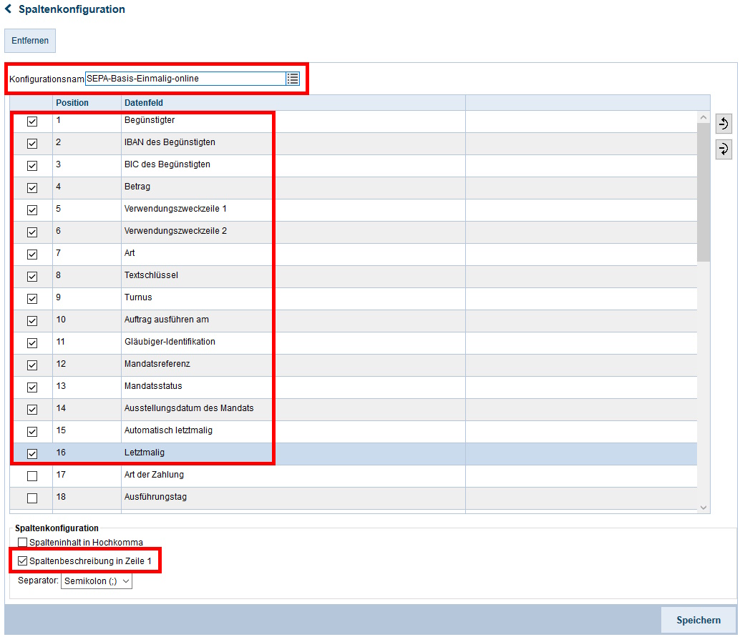Image resolution: width=740 pixels, height=637 pixels.
Task: Toggle the Mandatsstatus checkbox
Action: tap(32, 387)
